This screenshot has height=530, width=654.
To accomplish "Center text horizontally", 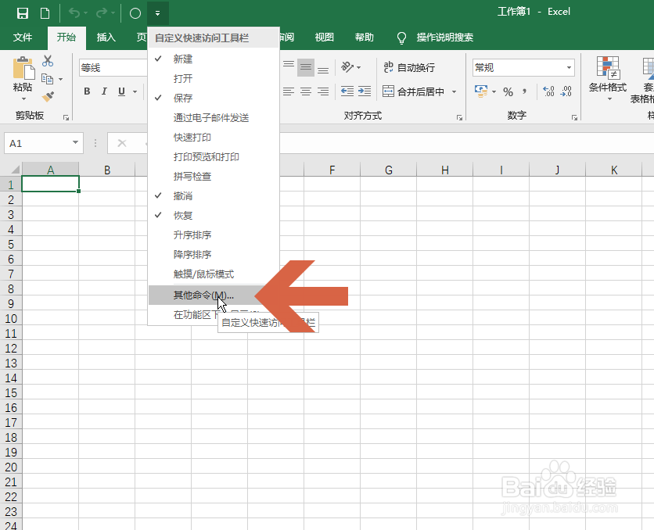I will click(x=306, y=91).
